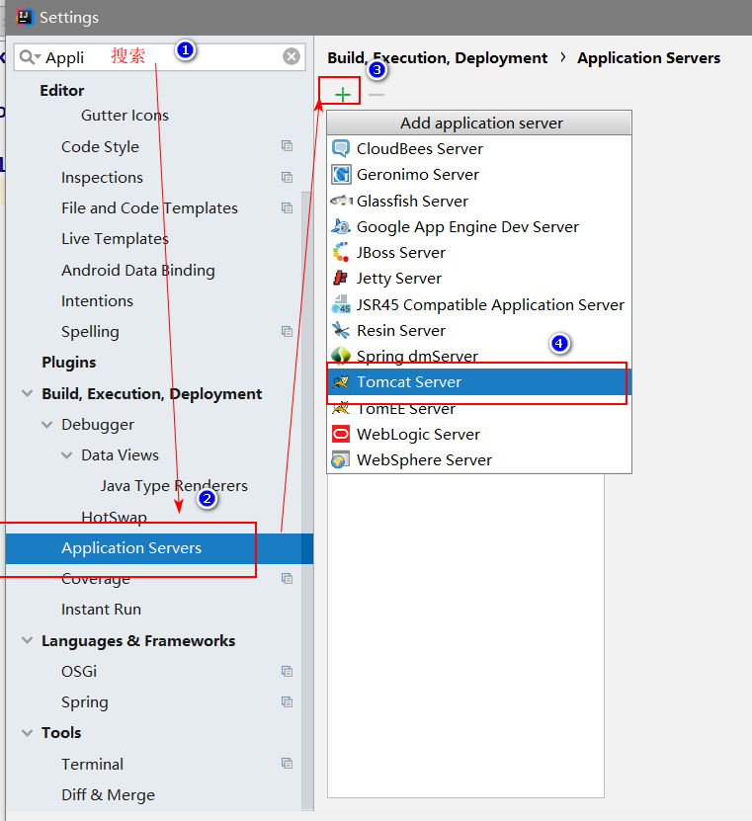The width and height of the screenshot is (752, 821).
Task: Click project-level icon next to Terminal
Action: [287, 764]
